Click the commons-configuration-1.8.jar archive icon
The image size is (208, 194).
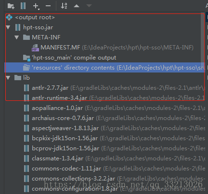pyautogui.click(x=26, y=189)
